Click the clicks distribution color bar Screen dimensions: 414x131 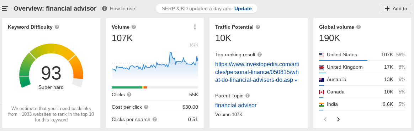[155, 87]
